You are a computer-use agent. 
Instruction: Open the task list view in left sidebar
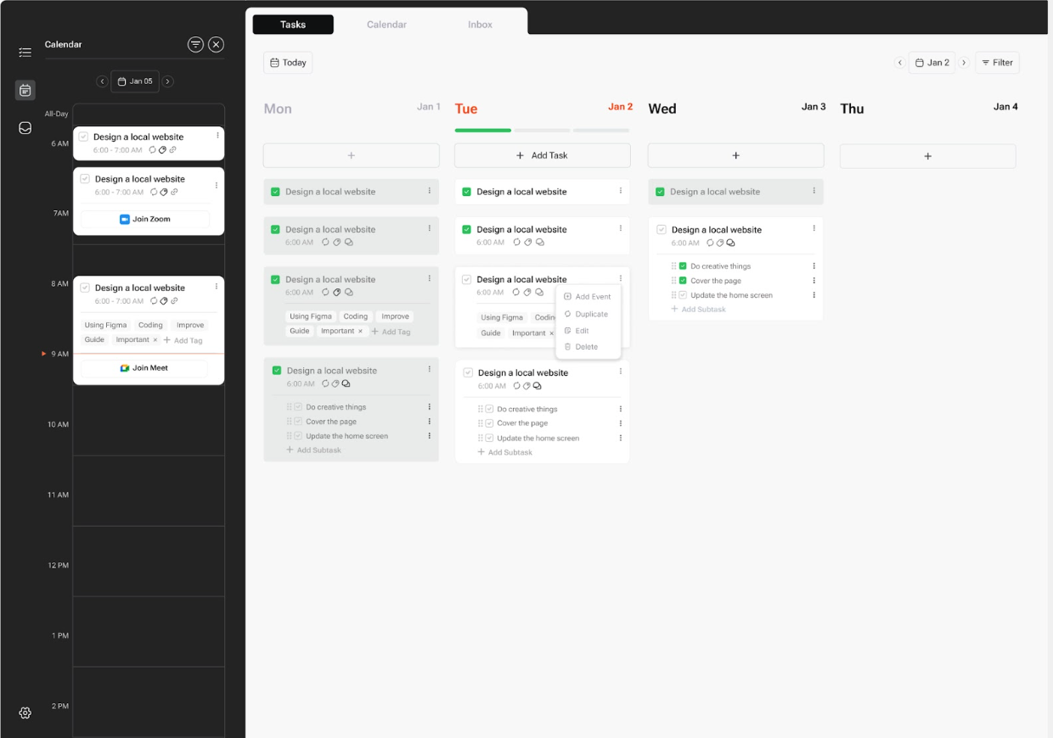tap(25, 53)
